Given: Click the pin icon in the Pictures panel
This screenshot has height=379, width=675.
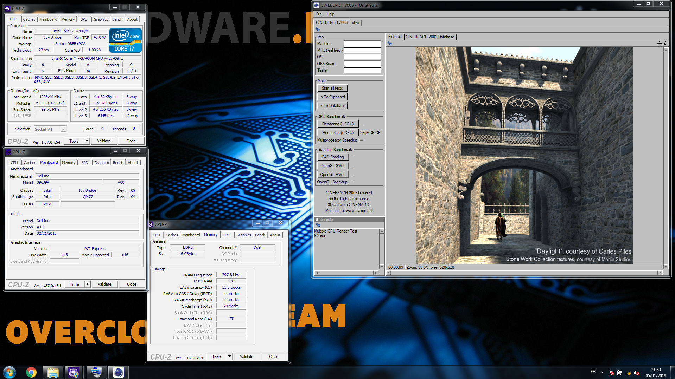Looking at the screenshot, I should 390,44.
